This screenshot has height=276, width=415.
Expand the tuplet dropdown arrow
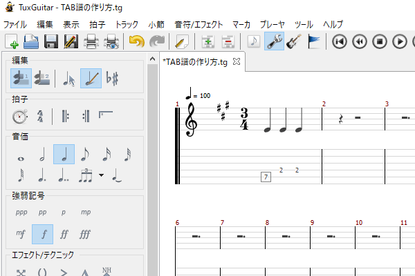click(102, 175)
